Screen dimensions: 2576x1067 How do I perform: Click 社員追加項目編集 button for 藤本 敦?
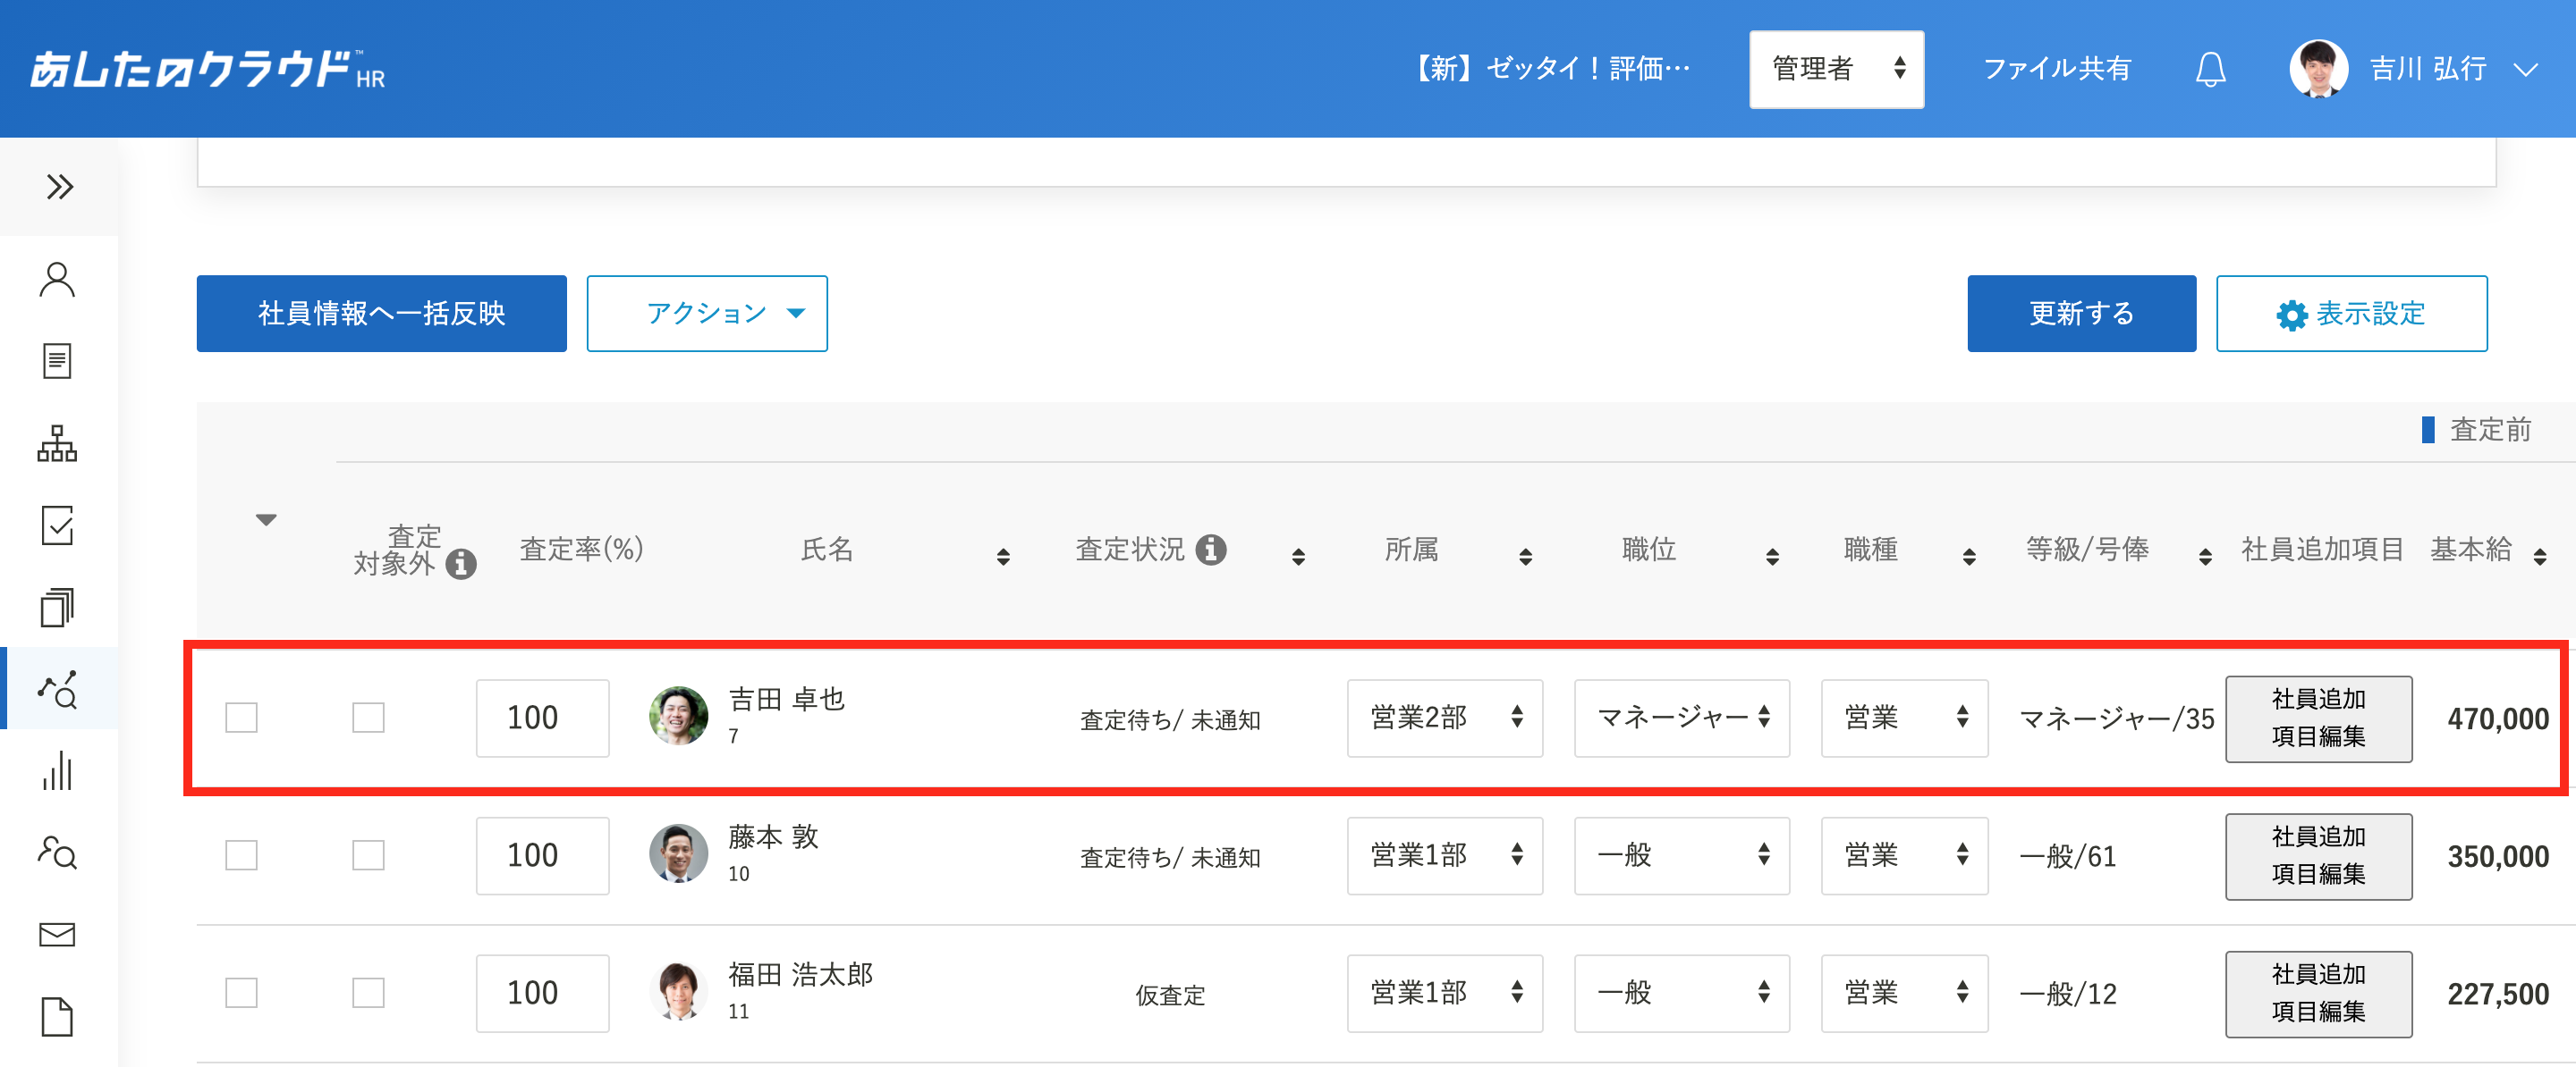(2318, 856)
